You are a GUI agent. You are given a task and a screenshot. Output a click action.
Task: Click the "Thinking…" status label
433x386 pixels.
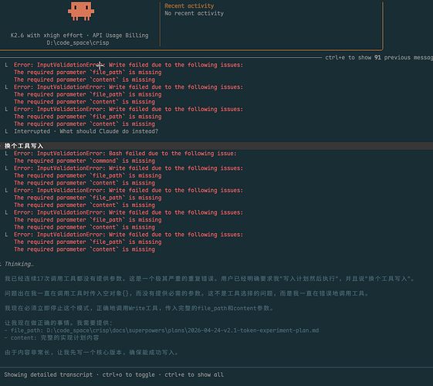click(x=19, y=264)
